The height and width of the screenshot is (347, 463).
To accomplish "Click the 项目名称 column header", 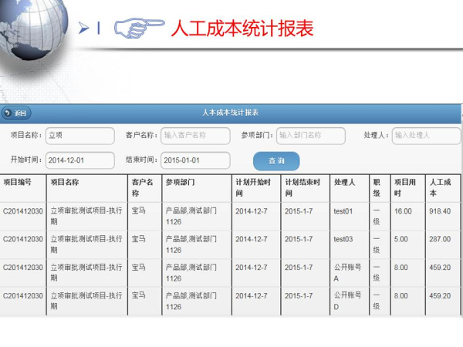I will (x=87, y=188).
